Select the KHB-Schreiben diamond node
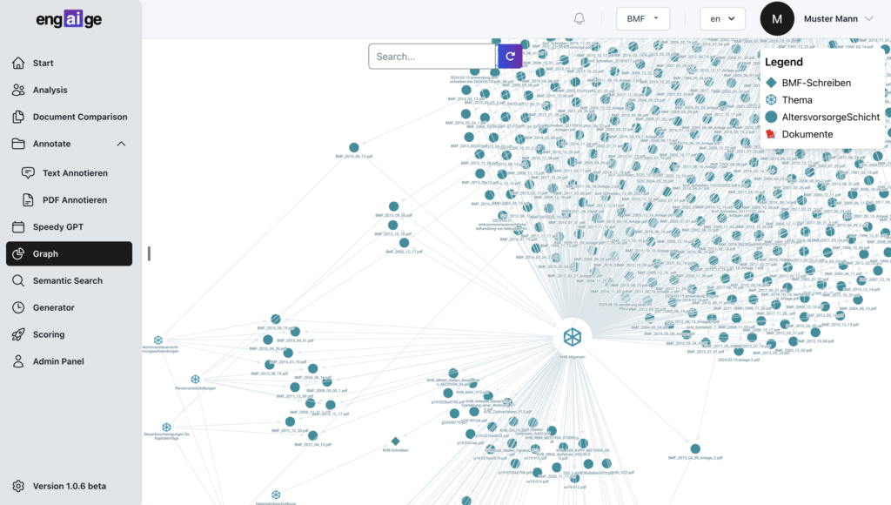This screenshot has width=891, height=505. pyautogui.click(x=396, y=441)
